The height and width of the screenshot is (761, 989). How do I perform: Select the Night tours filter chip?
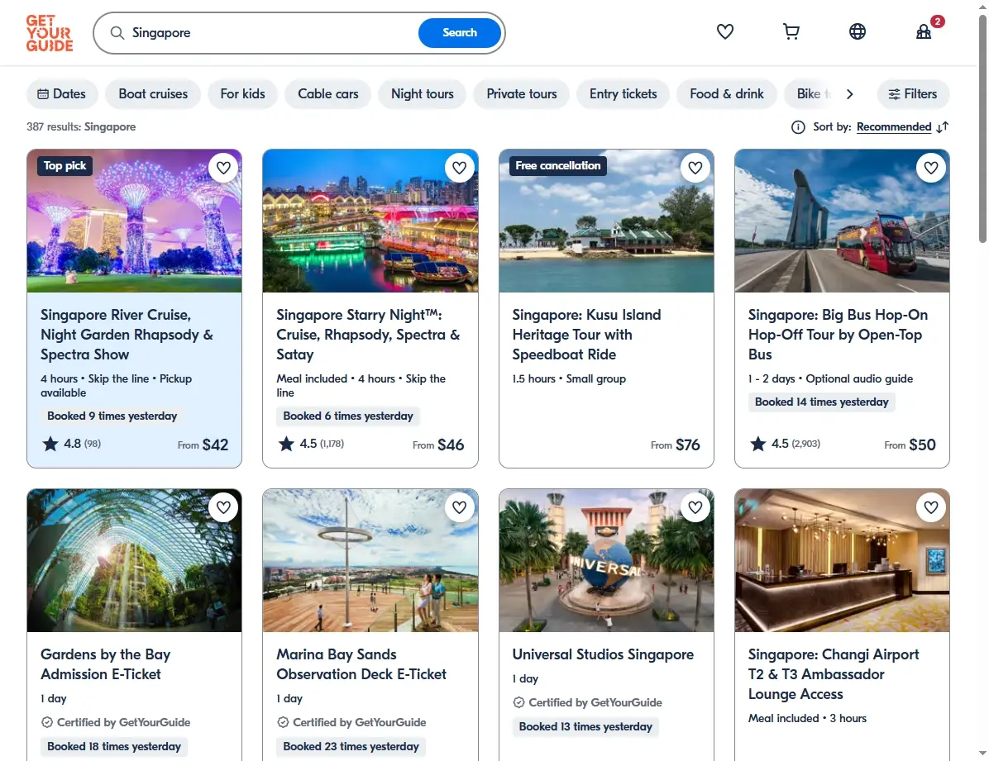coord(423,94)
